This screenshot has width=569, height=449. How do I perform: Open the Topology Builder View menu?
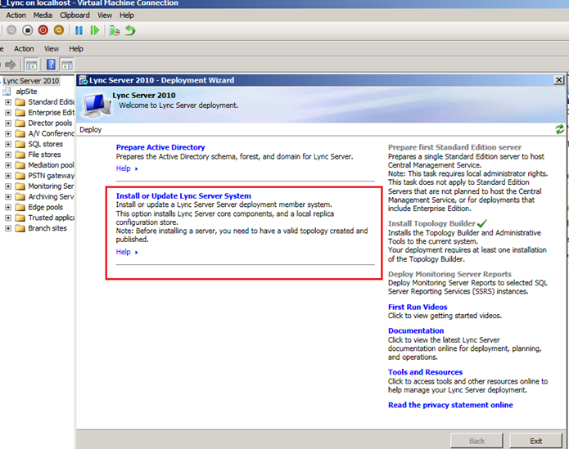[x=52, y=48]
